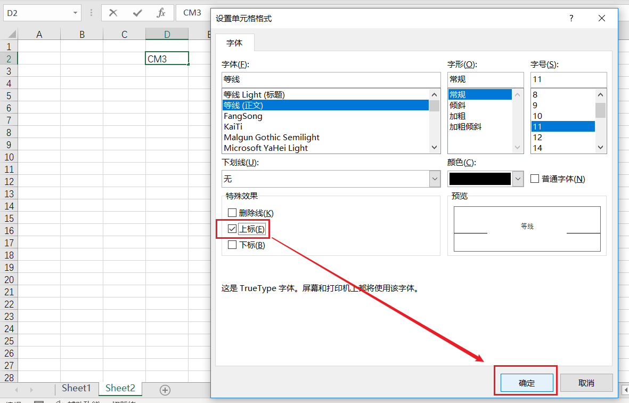The height and width of the screenshot is (403, 629).
Task: Click the 字体 font name input field
Action: 331,79
